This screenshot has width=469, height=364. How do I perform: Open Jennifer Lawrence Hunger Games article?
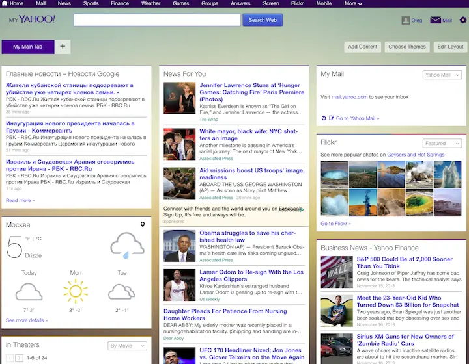point(252,92)
